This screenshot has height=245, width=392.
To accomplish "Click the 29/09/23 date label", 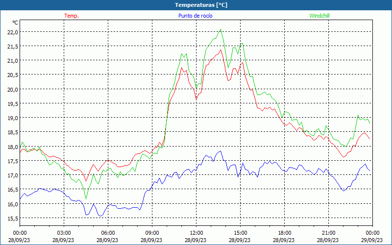I will click(372, 240).
